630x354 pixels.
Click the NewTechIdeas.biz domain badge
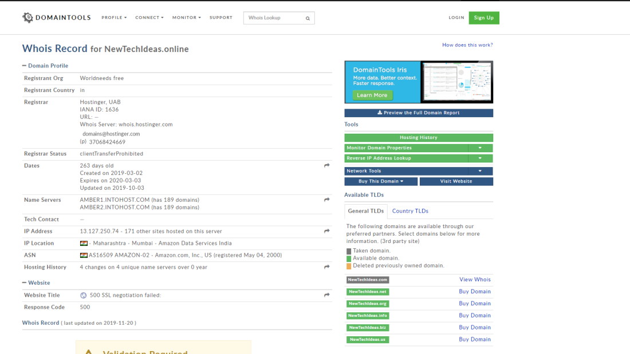(368, 328)
